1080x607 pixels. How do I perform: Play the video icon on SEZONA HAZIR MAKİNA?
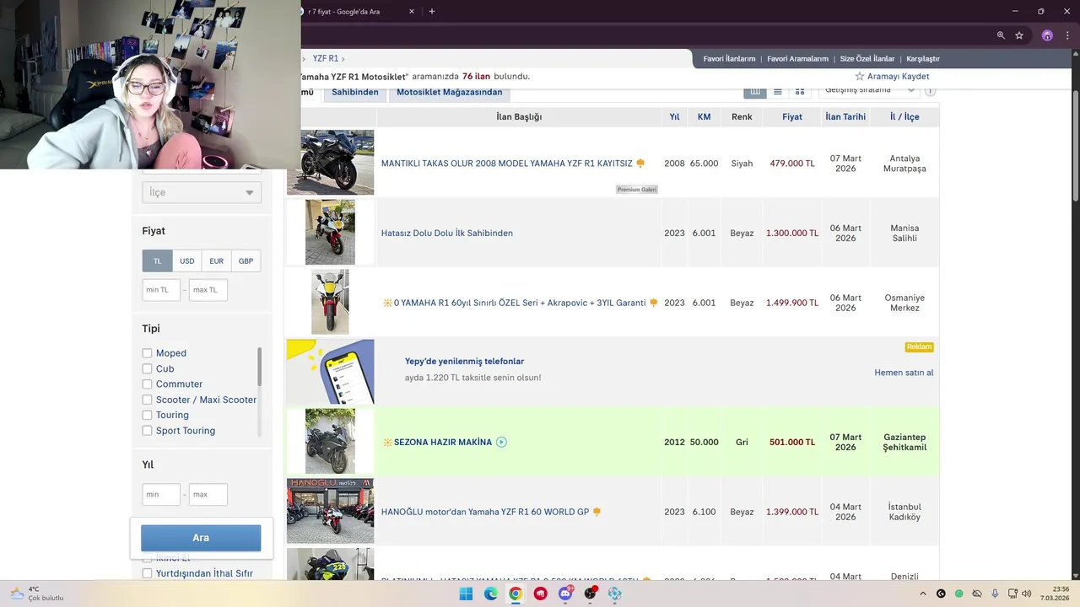coord(501,442)
